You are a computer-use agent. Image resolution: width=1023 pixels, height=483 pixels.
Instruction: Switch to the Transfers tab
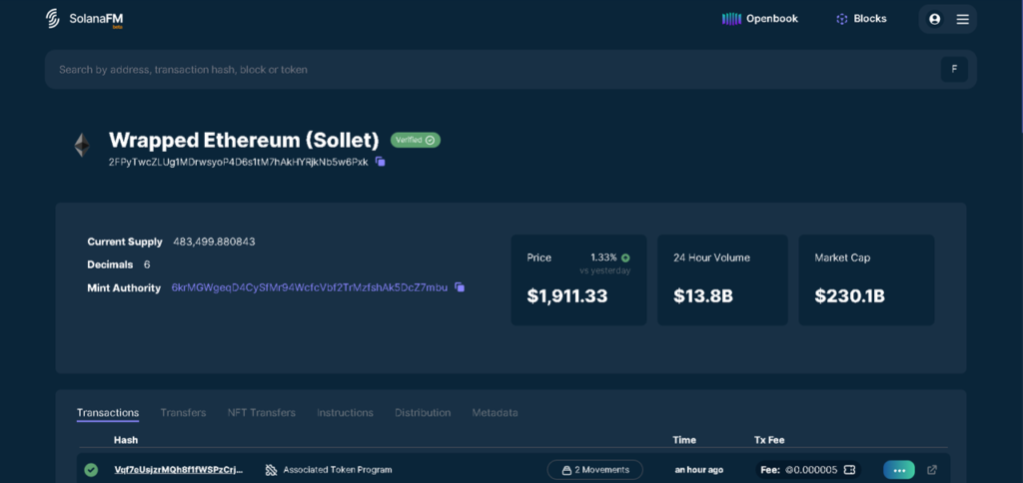pos(184,412)
